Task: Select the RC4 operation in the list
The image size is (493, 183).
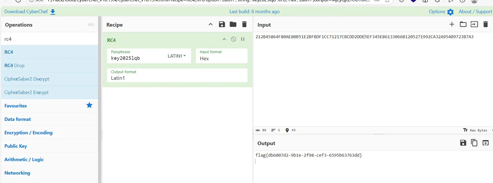Action: (49, 52)
